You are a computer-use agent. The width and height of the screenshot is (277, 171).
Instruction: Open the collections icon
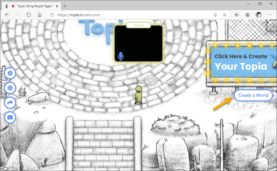pos(247,15)
